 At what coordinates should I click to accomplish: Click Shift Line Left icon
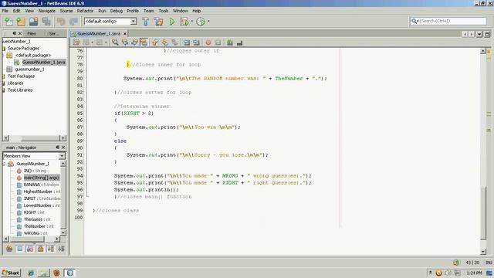[187, 42]
